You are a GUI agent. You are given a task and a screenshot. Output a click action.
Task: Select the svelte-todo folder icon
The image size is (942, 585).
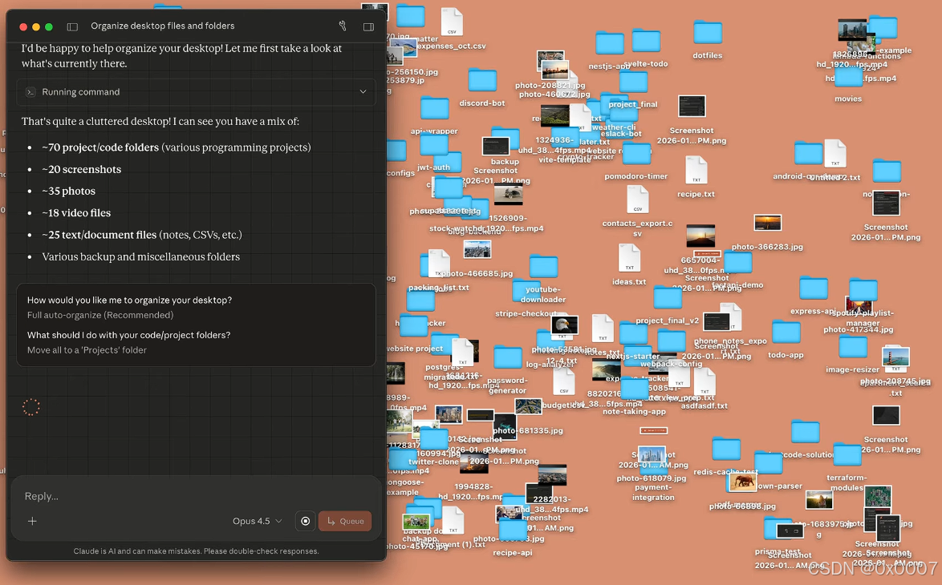pos(646,42)
